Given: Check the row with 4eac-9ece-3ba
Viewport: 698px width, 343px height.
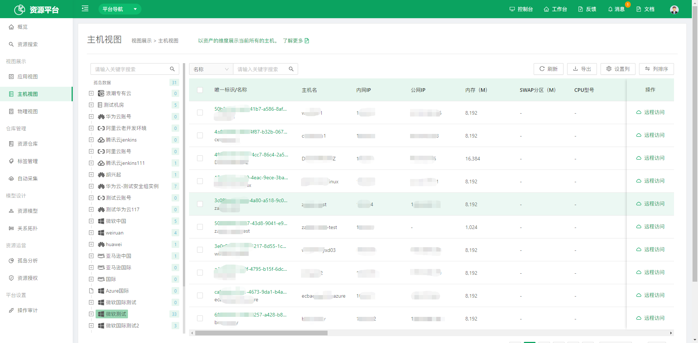Looking at the screenshot, I should (x=200, y=181).
